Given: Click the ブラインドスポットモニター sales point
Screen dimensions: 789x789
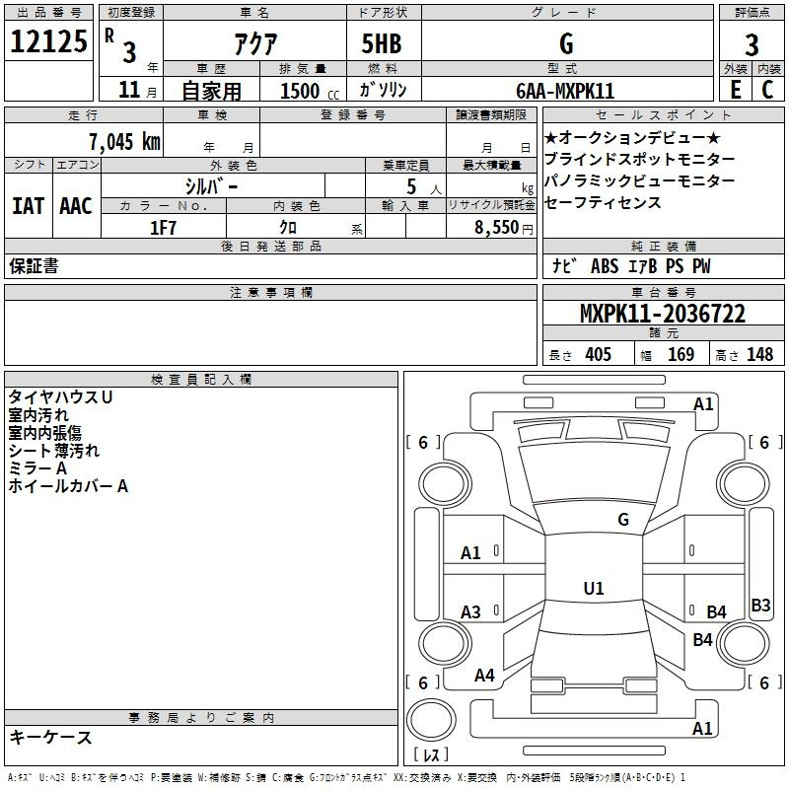Looking at the screenshot, I should click(639, 159).
